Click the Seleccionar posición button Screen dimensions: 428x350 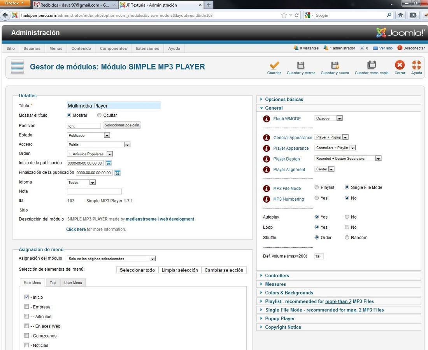pos(122,125)
